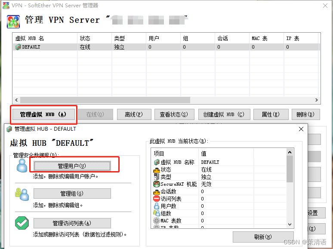Click the 状态 row icon in status list
The height and width of the screenshot is (249, 333).
click(157, 169)
